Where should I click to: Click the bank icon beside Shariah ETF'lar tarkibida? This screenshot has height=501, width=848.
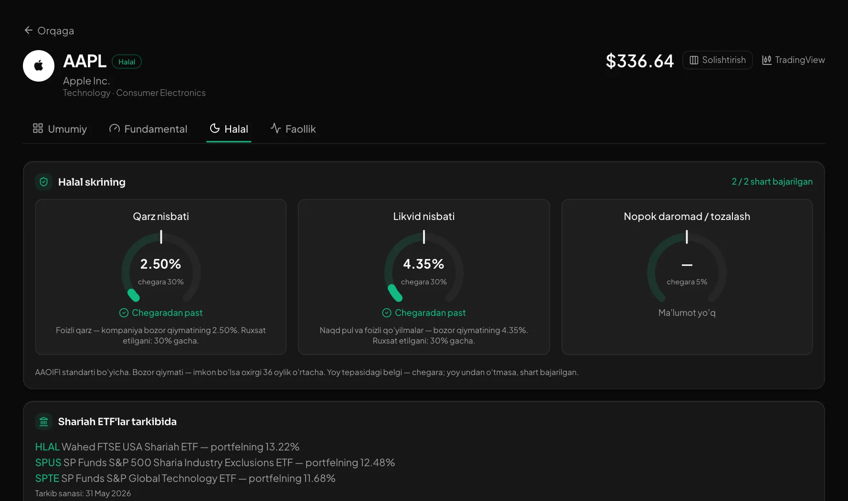[44, 421]
